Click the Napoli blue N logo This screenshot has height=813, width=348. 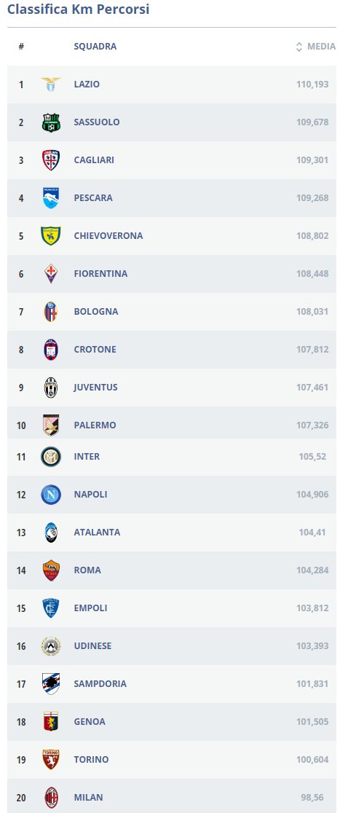click(51, 495)
